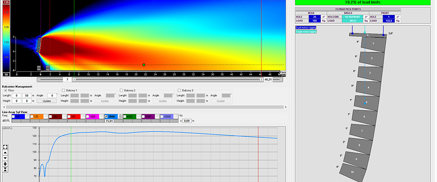Click the 75,91 dBSPL value under 2000
The image size is (437, 182).
[109, 121]
